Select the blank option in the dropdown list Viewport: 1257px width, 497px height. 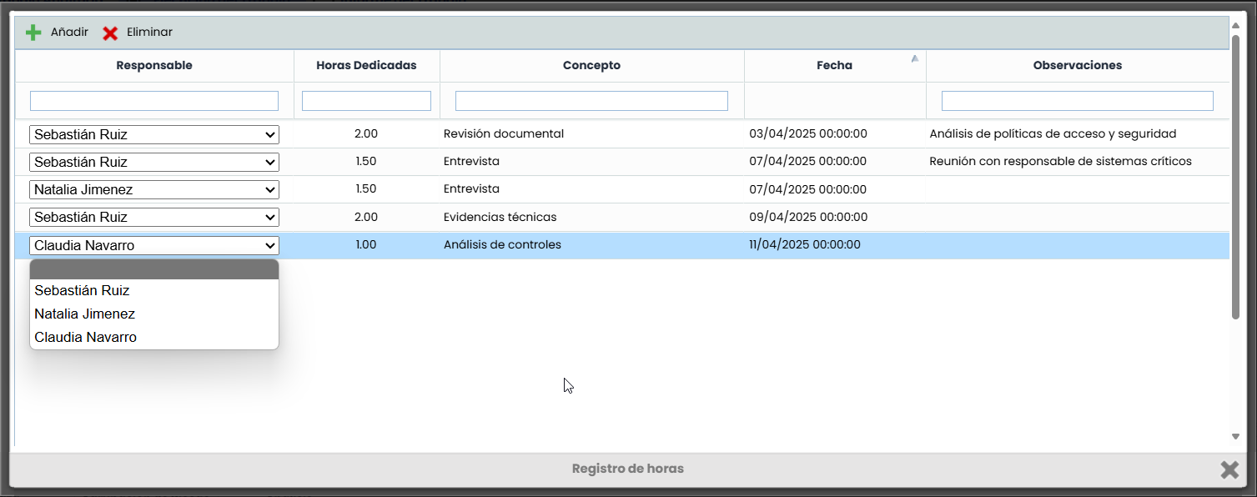(x=153, y=269)
